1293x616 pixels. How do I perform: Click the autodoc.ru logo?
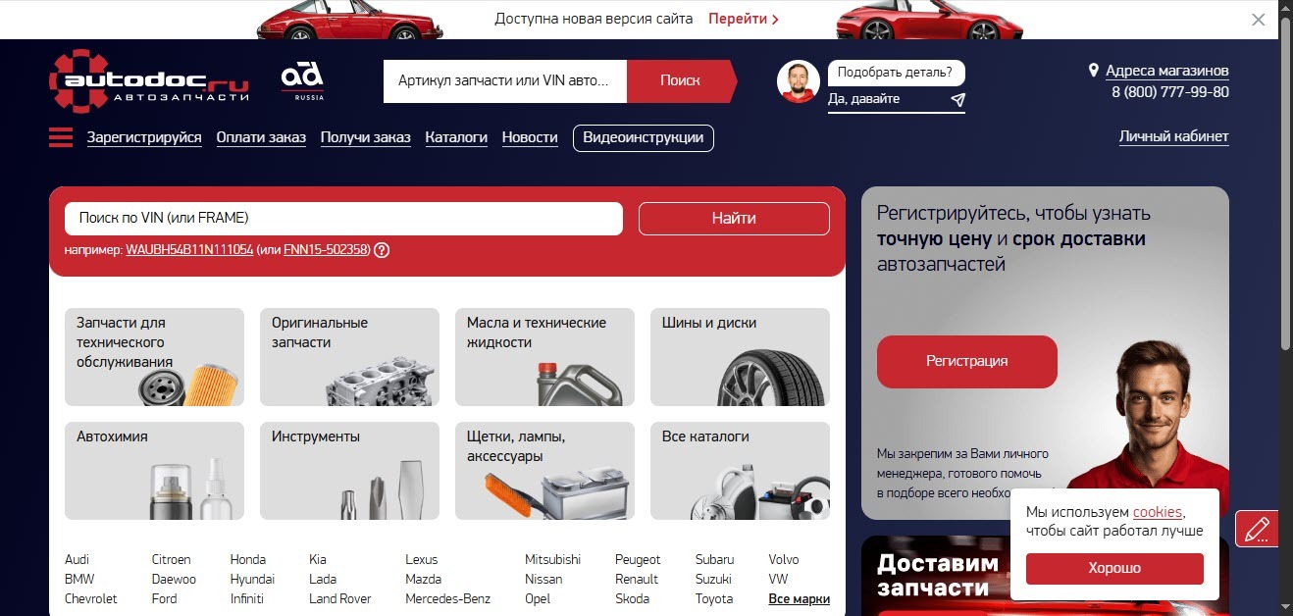[x=149, y=81]
